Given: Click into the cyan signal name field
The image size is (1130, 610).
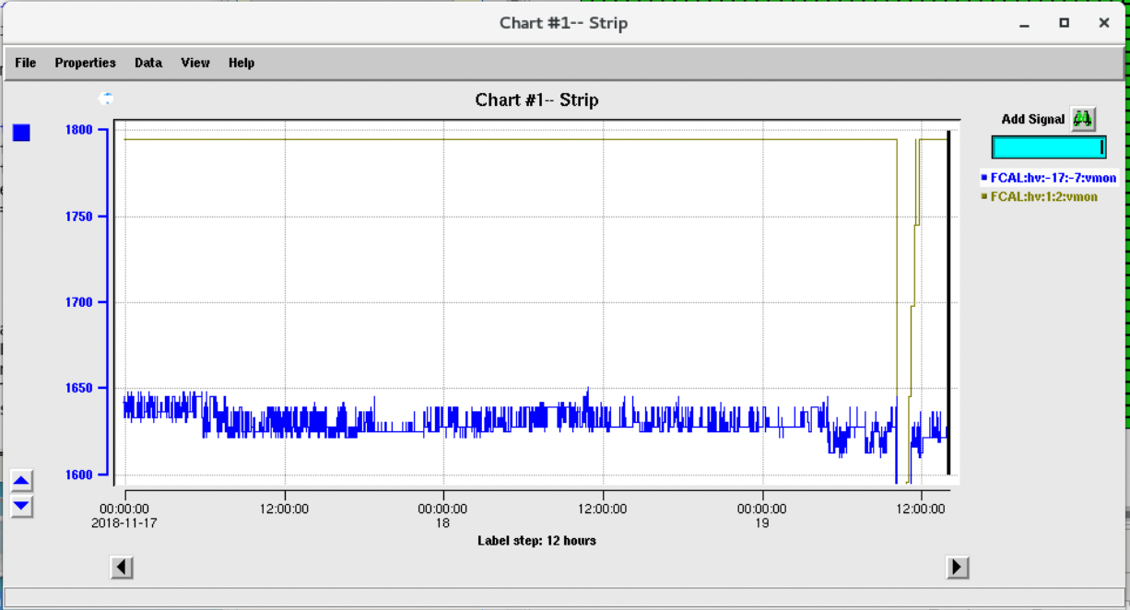Looking at the screenshot, I should click(x=1047, y=147).
